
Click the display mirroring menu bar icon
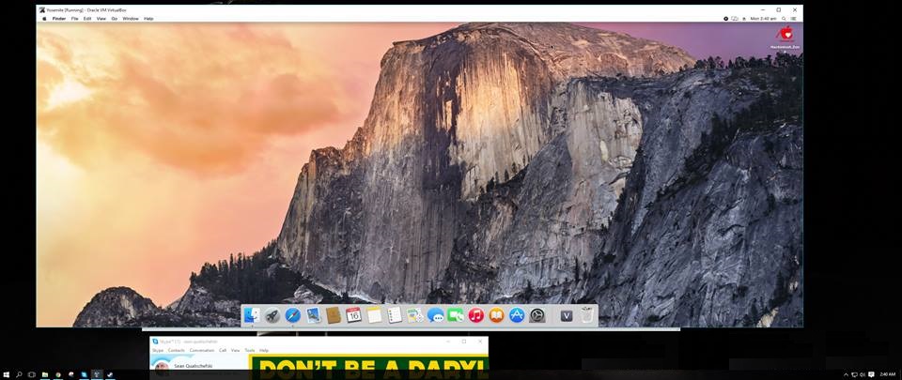pos(735,19)
